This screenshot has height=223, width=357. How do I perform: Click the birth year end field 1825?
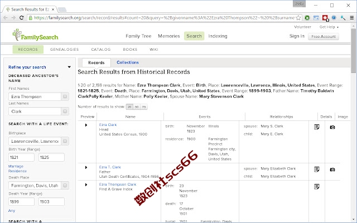[x=51, y=157]
